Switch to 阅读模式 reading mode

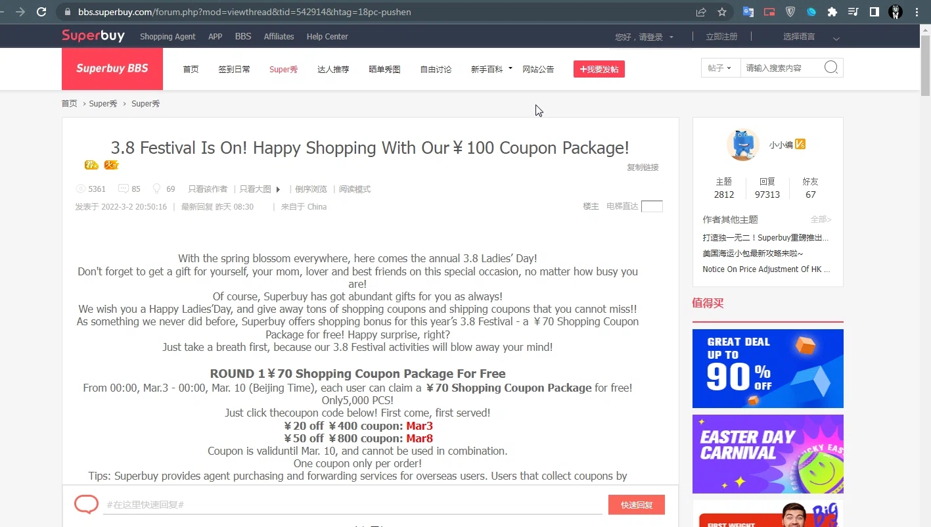pyautogui.click(x=355, y=189)
